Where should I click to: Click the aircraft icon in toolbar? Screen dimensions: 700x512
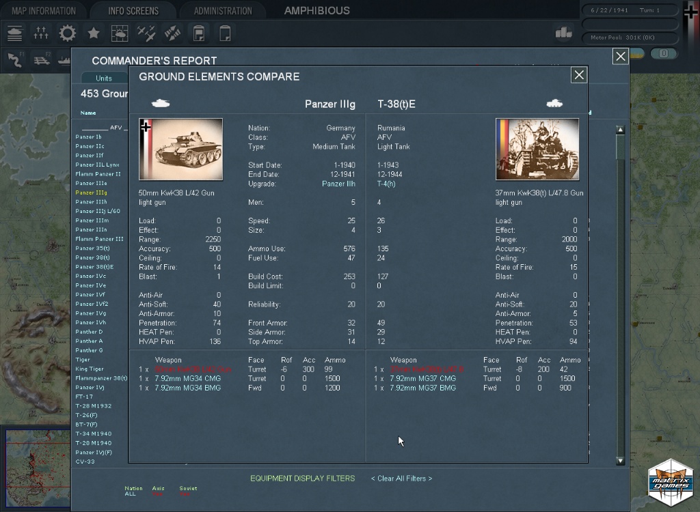(146, 33)
